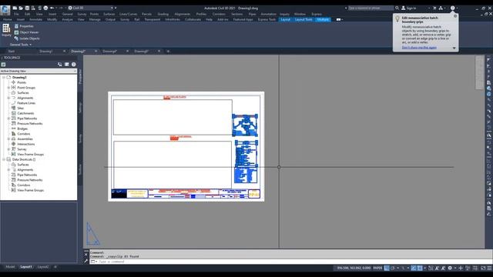
Task: Open the Civil 3D application menu button
Action: click(5, 10)
